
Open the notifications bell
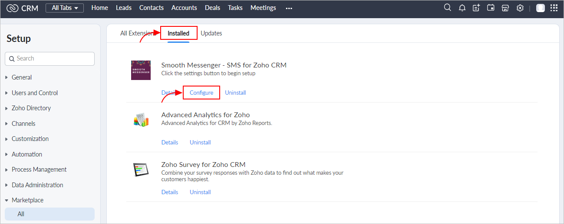[462, 8]
